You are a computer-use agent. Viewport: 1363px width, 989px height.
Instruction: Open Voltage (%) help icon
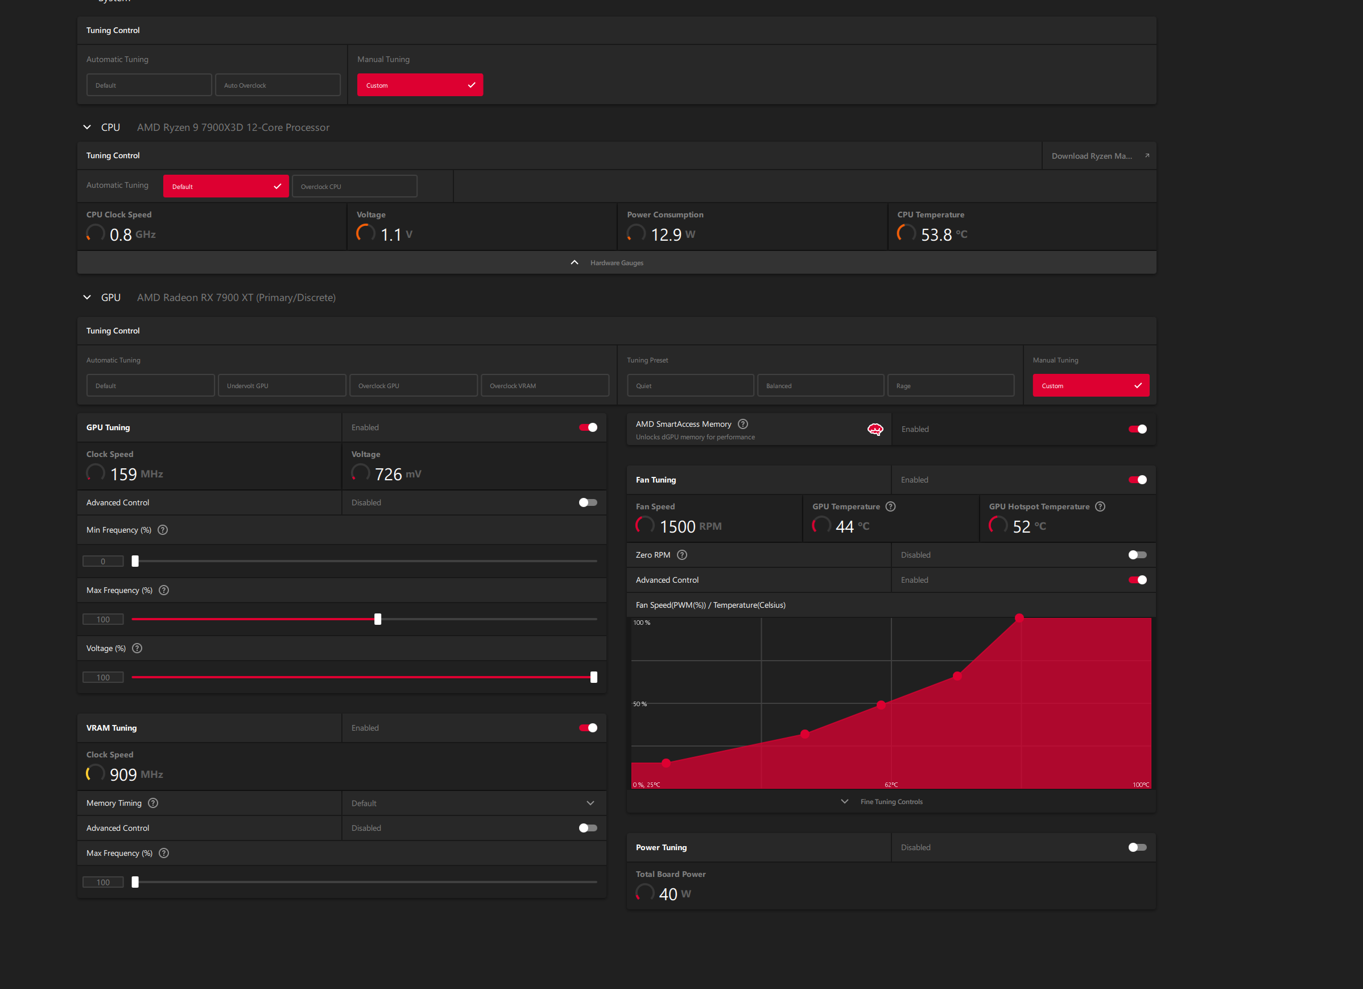click(x=137, y=648)
